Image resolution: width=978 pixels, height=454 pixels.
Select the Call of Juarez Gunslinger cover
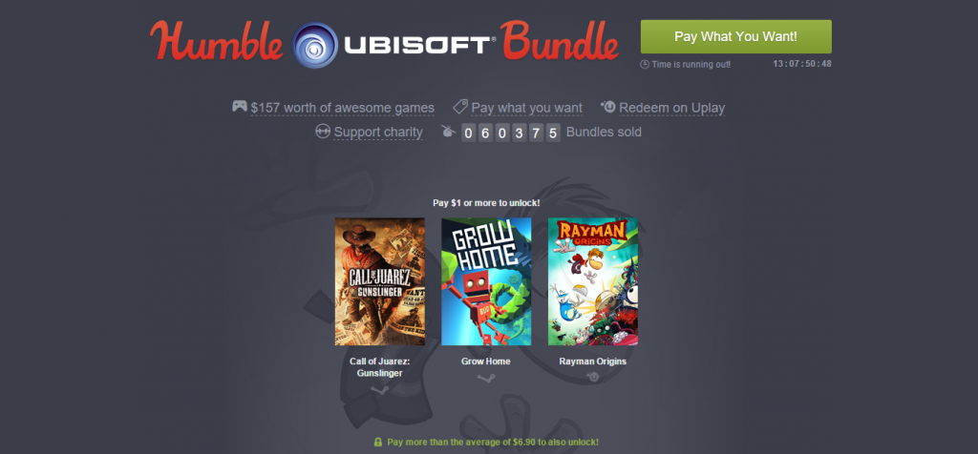click(x=380, y=281)
